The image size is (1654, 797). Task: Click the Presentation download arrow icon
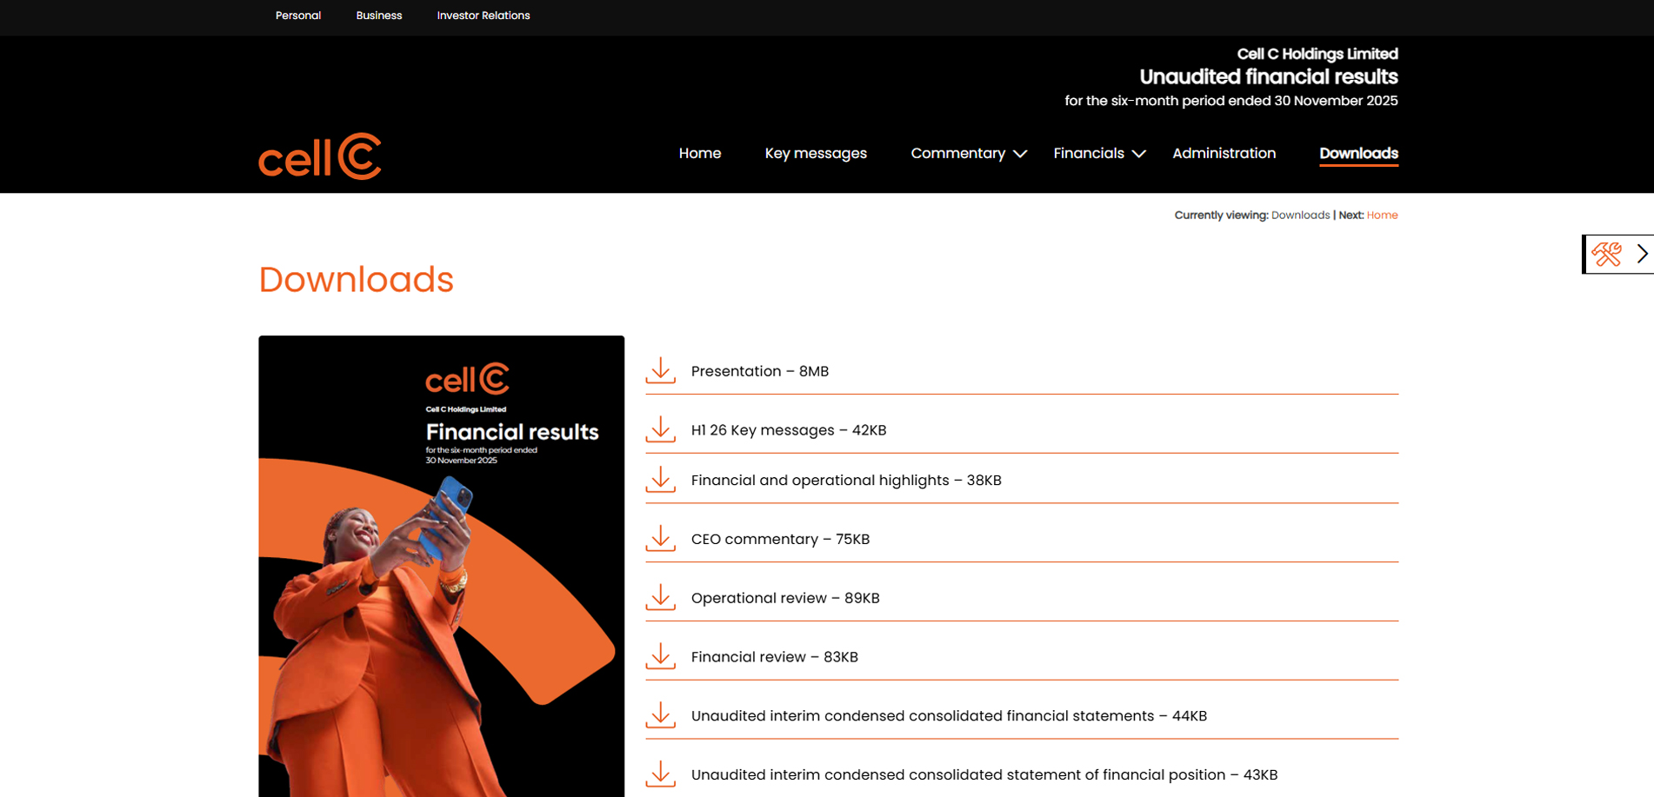[661, 370]
